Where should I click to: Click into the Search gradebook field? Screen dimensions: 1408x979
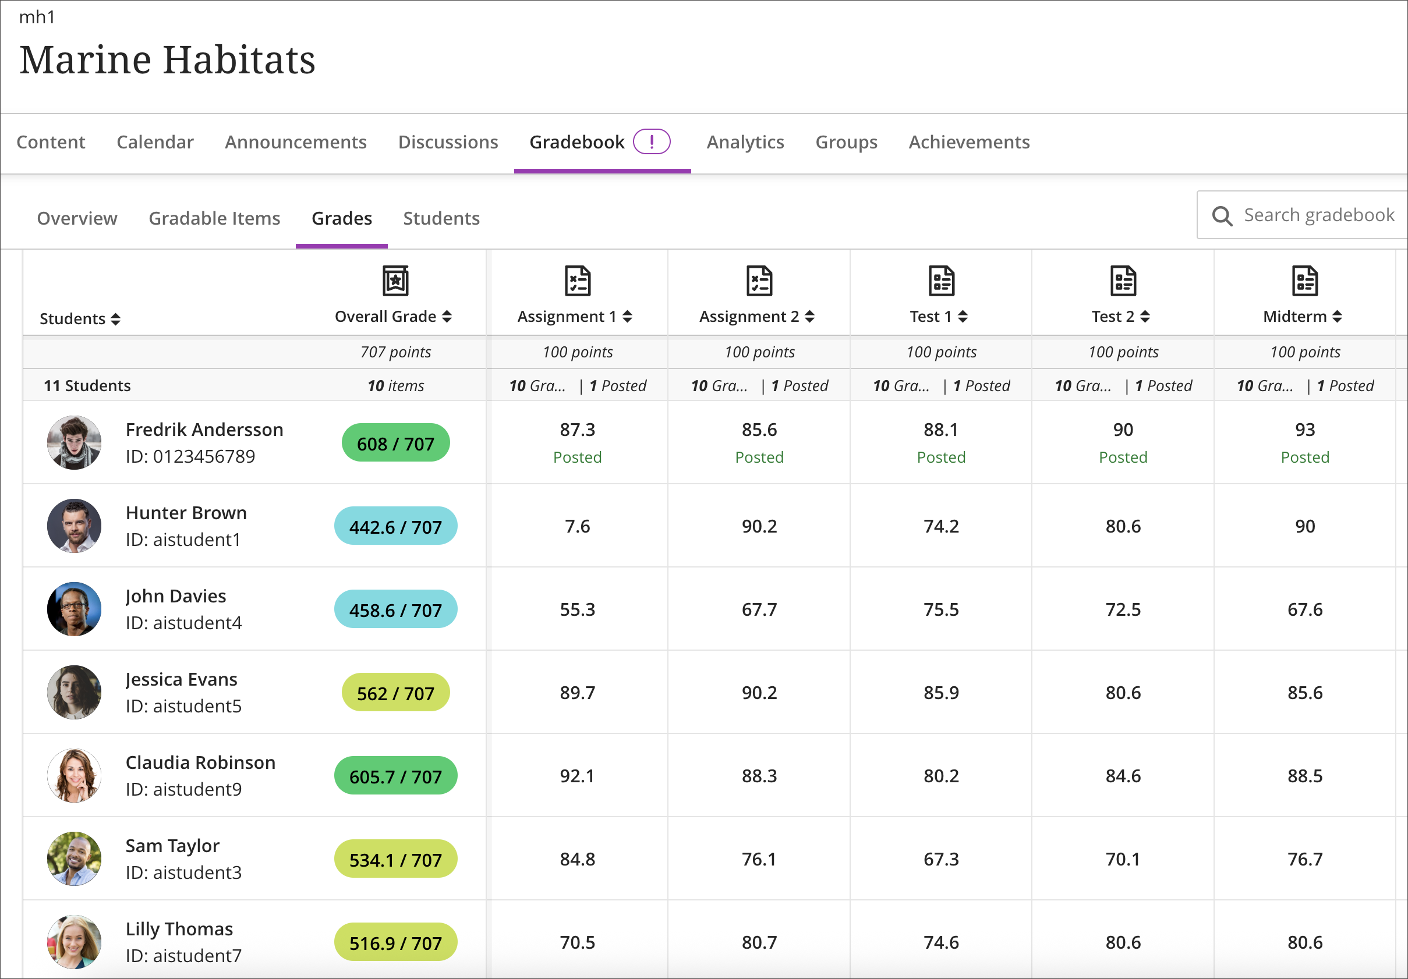coord(1318,215)
